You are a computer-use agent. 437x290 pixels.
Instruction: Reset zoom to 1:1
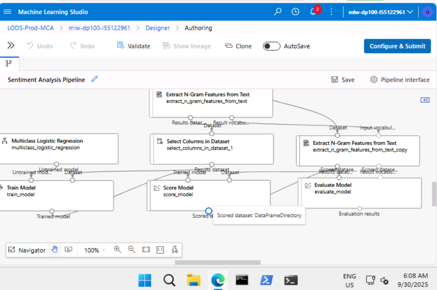click(161, 250)
